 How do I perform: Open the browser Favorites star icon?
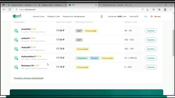(x=154, y=10)
